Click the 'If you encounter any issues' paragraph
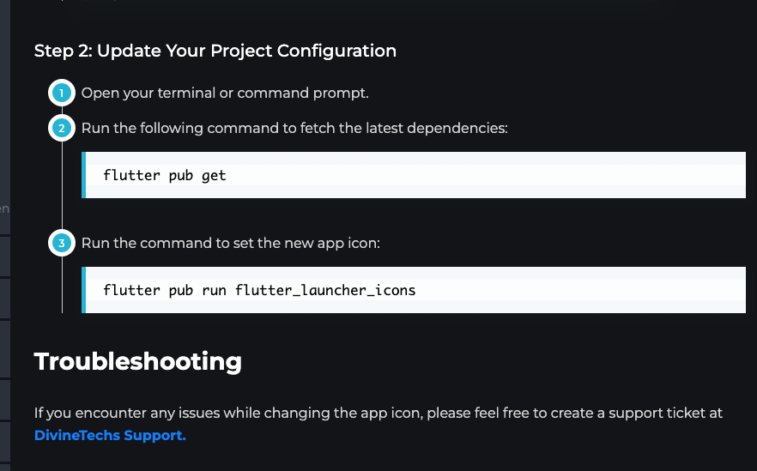This screenshot has width=757, height=471. coord(378,424)
